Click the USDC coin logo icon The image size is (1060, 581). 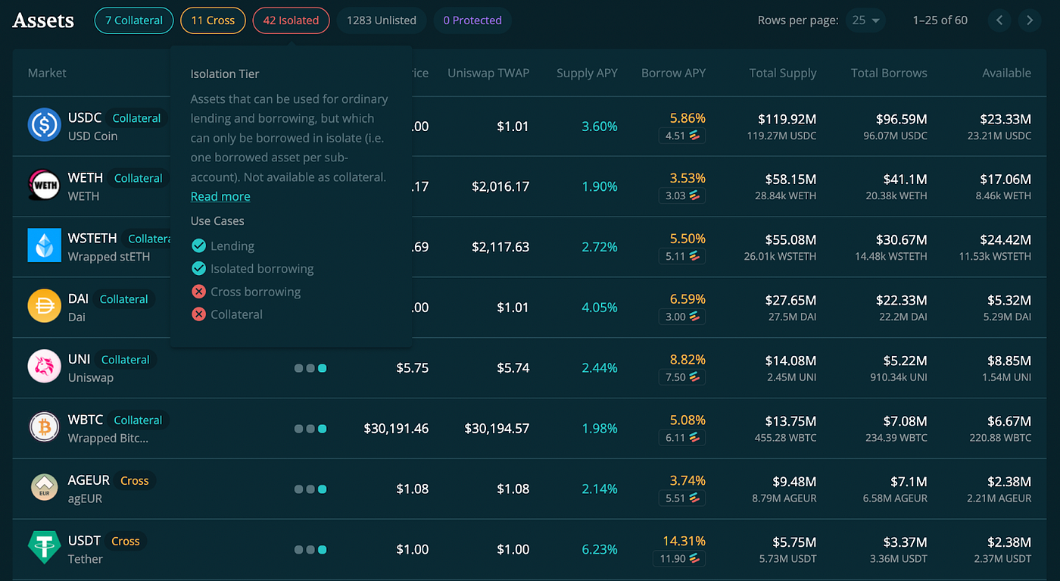(x=44, y=125)
